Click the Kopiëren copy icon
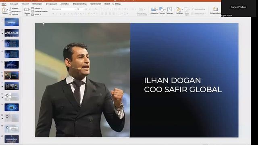 click(x=10, y=12)
